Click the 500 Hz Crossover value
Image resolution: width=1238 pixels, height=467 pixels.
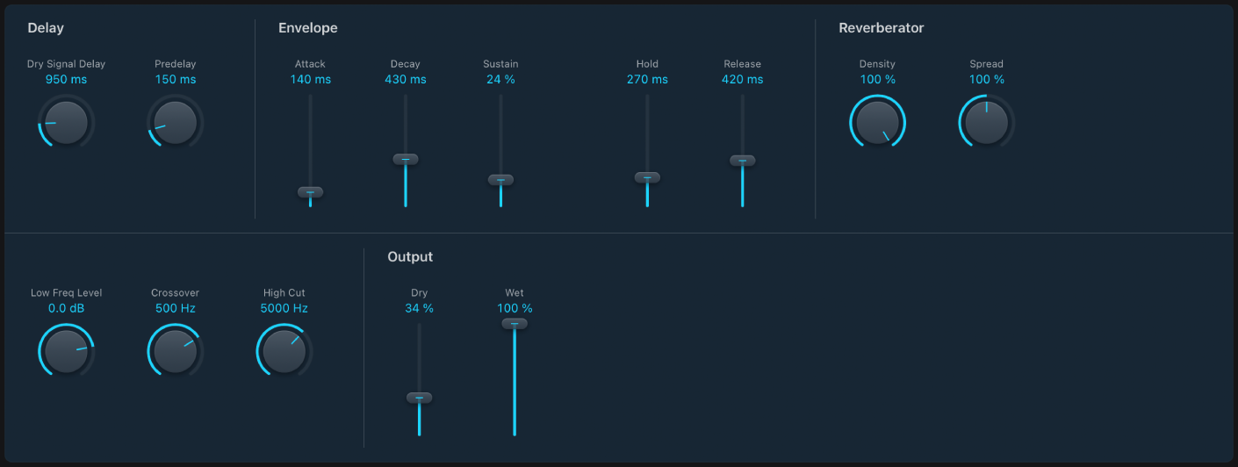(176, 309)
